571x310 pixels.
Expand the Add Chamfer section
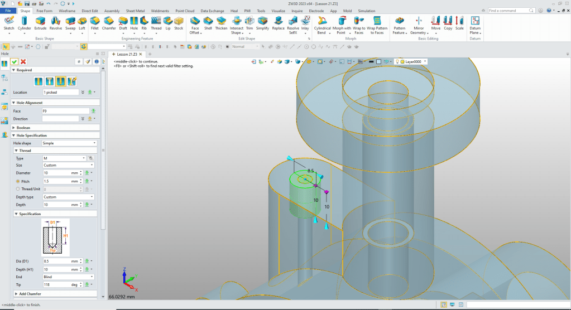pos(29,293)
